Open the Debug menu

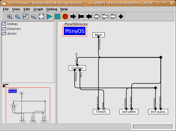(52, 9)
